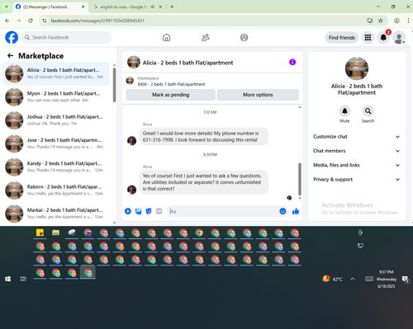Image resolution: width=413 pixels, height=329 pixels.
Task: Open the Markai conversation in the list
Action: click(x=56, y=214)
